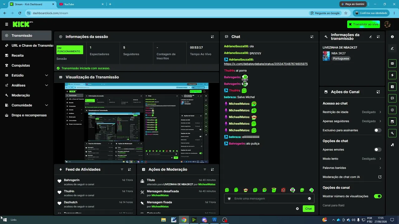The width and height of the screenshot is (399, 224).
Task: Toggle the channel actions widget icon in sidebar
Action: tap(392, 121)
